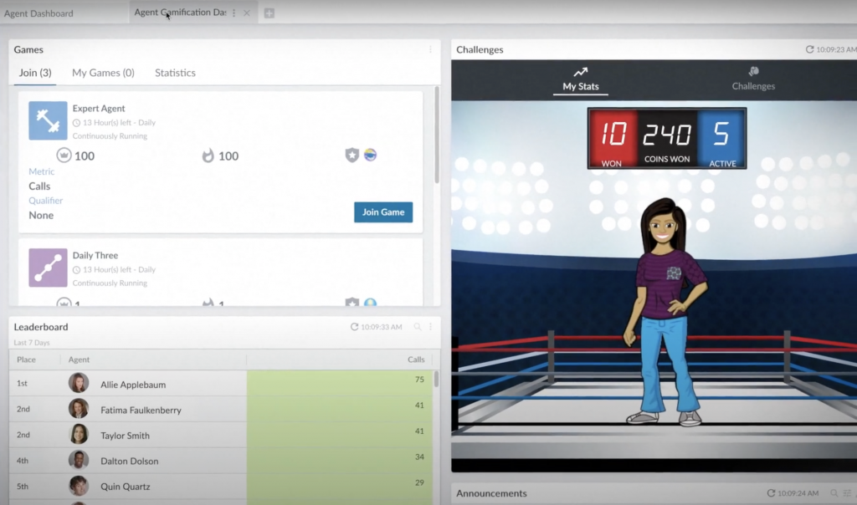Click the shield badge on Expert Agent game
The width and height of the screenshot is (857, 505).
pyautogui.click(x=352, y=155)
